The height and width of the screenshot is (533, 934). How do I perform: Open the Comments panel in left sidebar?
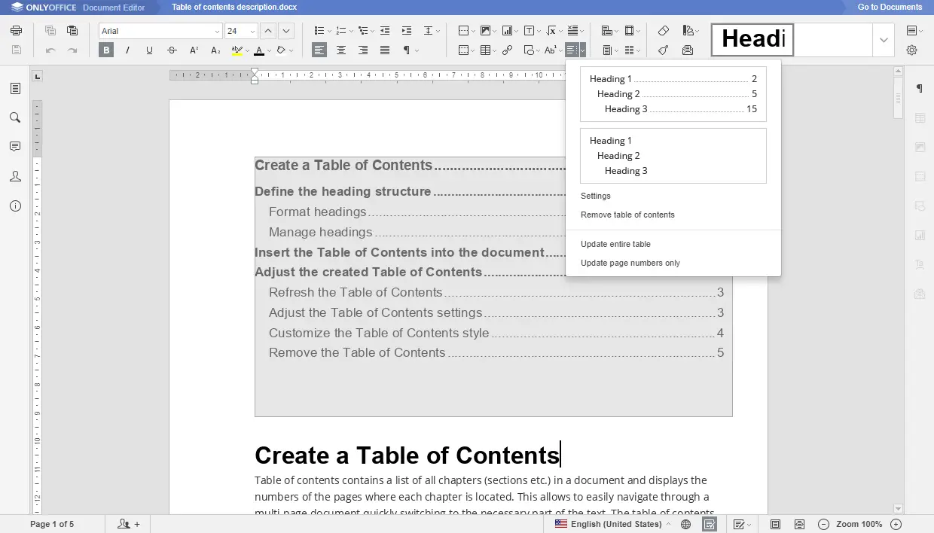[15, 147]
